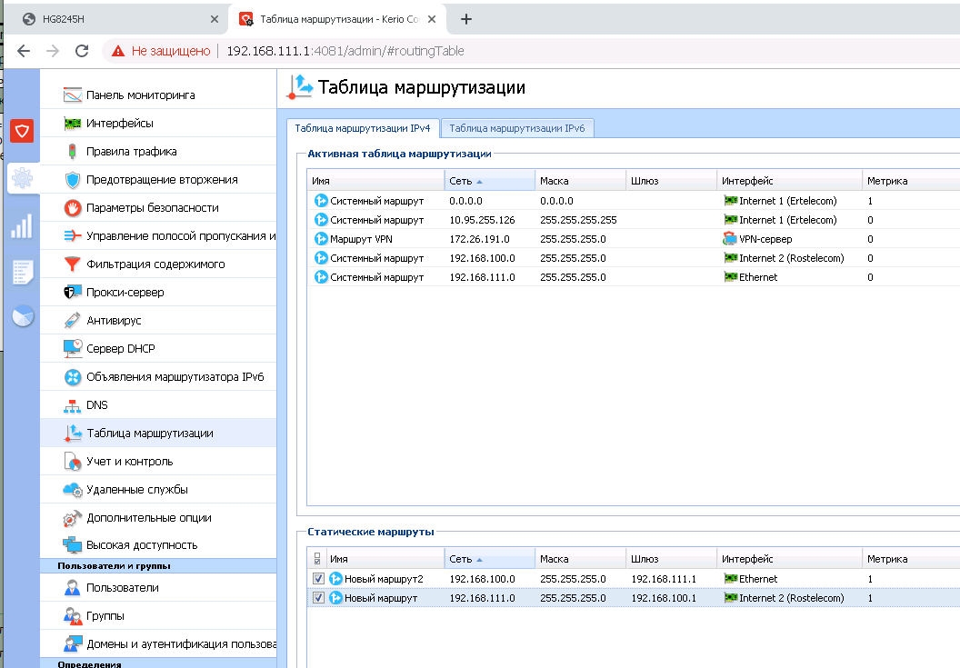Viewport: 960px width, 668px height.
Task: Go back in browser history
Action: pyautogui.click(x=24, y=51)
